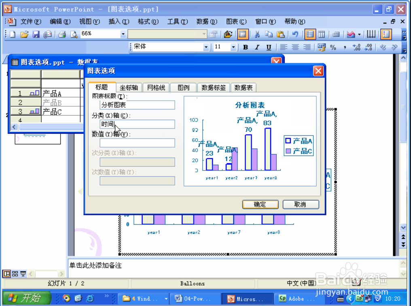Open the font size 11 dropdown

click(233, 47)
